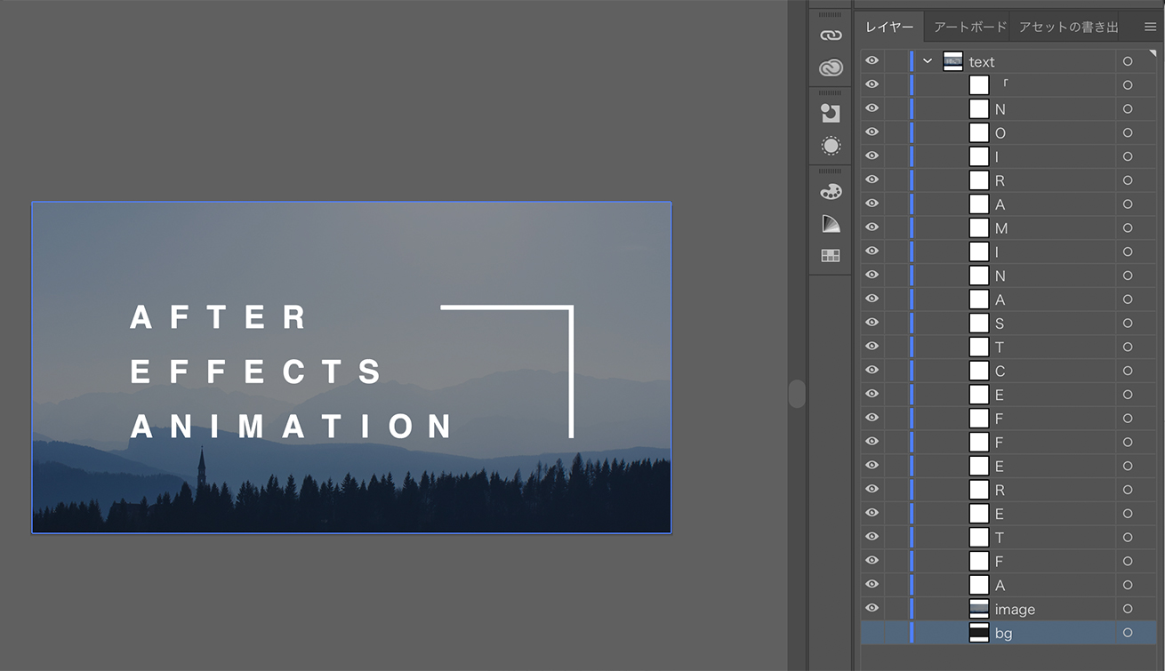Click the target circle of the 「 sublayer
1165x671 pixels.
(x=1128, y=85)
